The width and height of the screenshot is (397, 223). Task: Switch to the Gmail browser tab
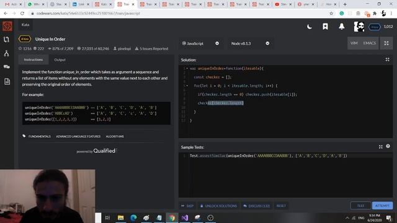tap(13, 4)
